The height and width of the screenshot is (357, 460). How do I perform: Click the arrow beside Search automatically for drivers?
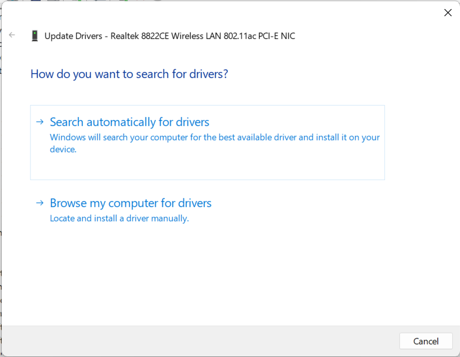40,122
